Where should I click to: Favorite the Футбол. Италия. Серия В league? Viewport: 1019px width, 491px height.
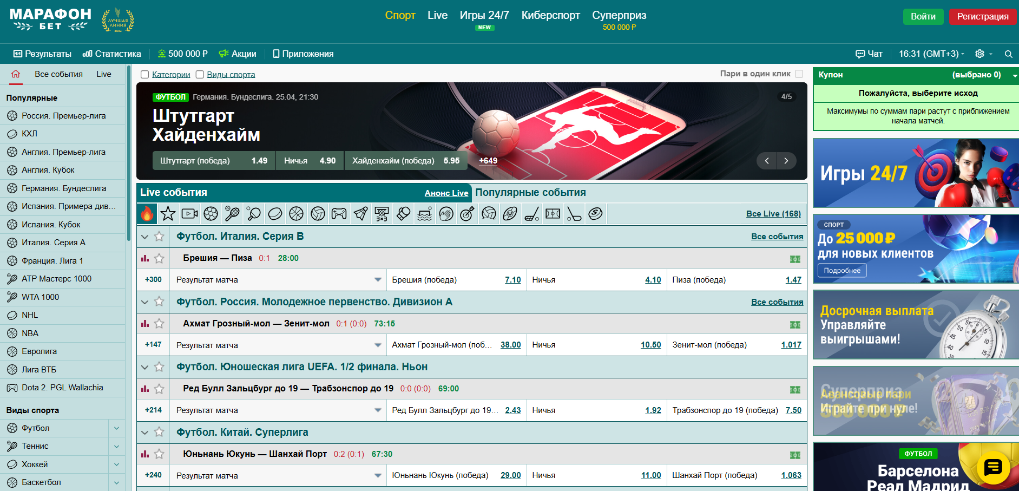[x=159, y=237]
